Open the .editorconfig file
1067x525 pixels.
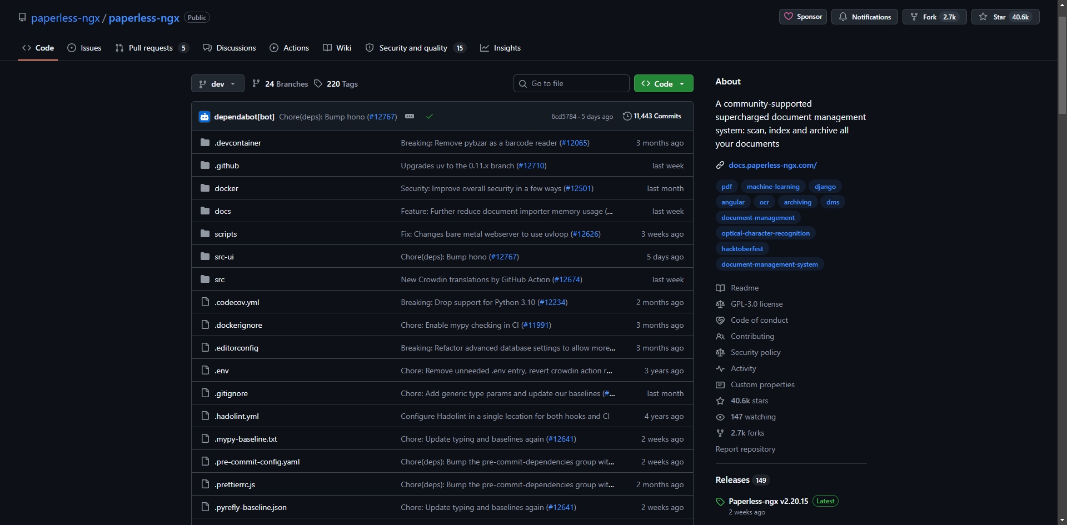point(236,348)
